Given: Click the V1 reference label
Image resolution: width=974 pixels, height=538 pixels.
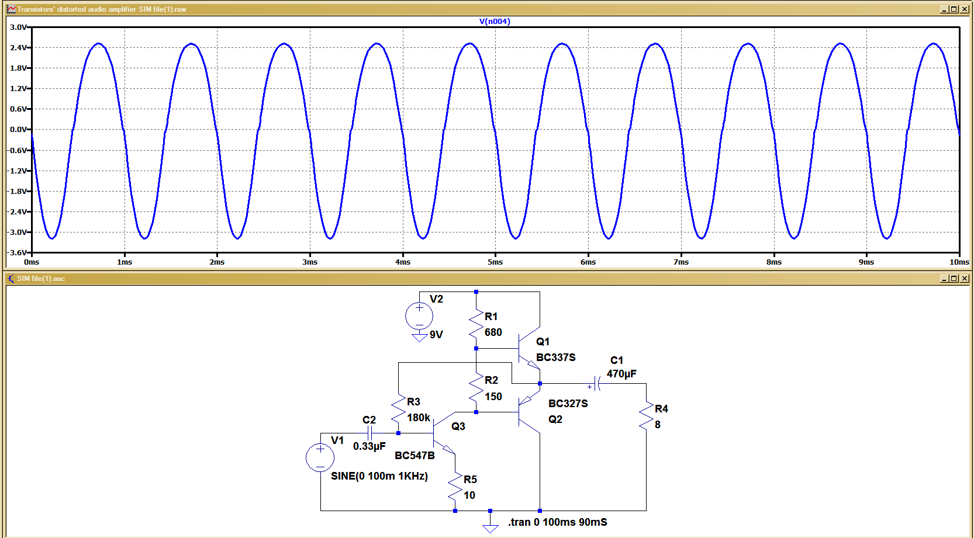Looking at the screenshot, I should pyautogui.click(x=337, y=440).
